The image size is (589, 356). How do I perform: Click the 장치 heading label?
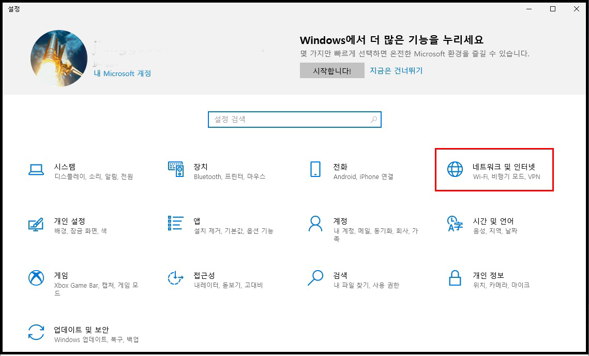coord(201,167)
